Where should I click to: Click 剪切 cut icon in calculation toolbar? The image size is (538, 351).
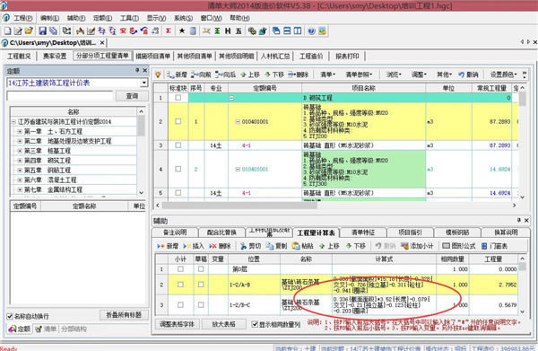point(251,246)
